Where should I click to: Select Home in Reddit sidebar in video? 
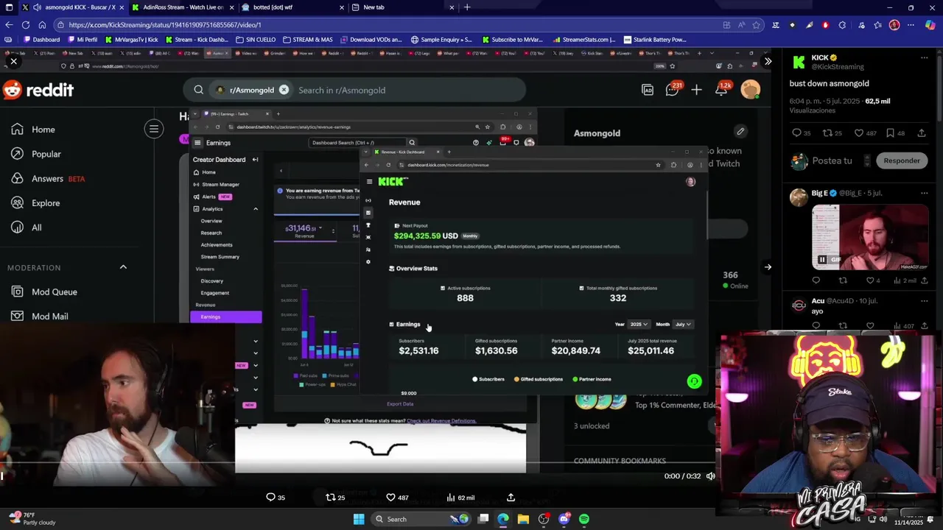pos(33,130)
